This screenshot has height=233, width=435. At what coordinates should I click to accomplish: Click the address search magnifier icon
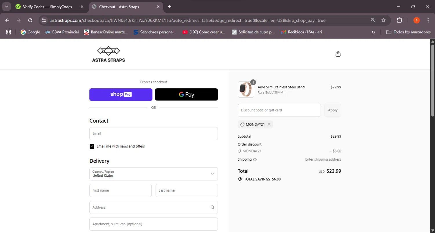pos(213,207)
